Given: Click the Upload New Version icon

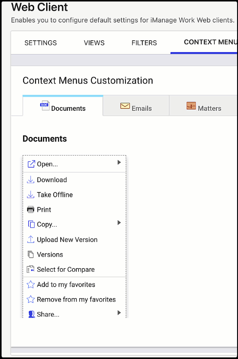Looking at the screenshot, I should tap(31, 239).
